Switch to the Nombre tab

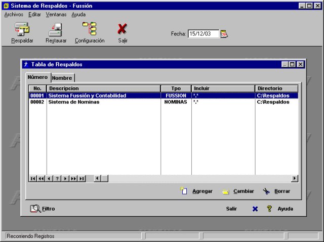click(62, 78)
